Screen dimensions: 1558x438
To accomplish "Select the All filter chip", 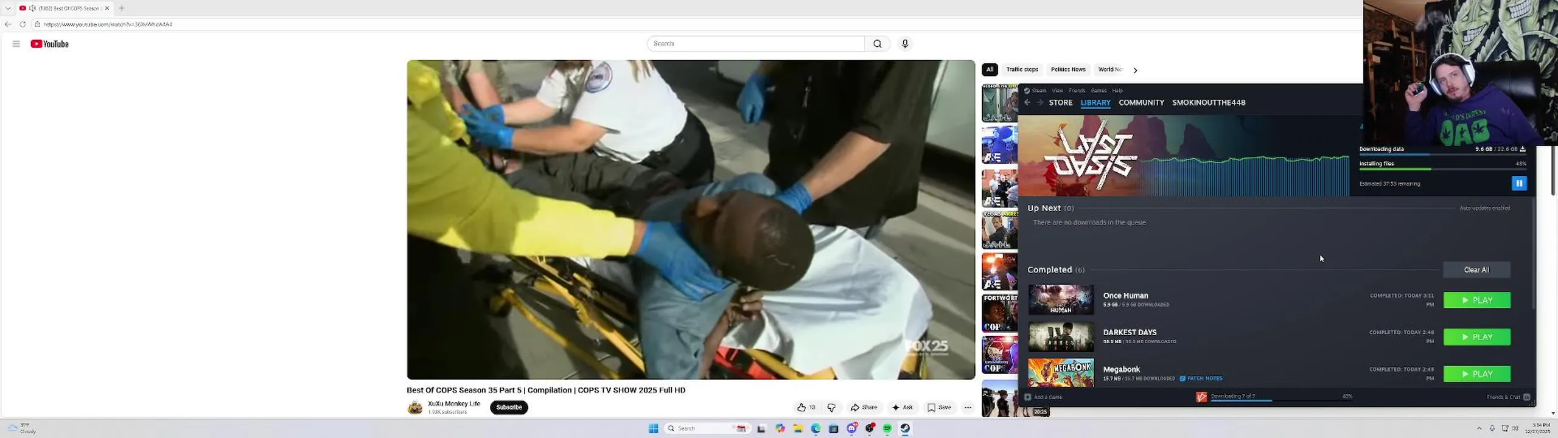I will pos(990,69).
